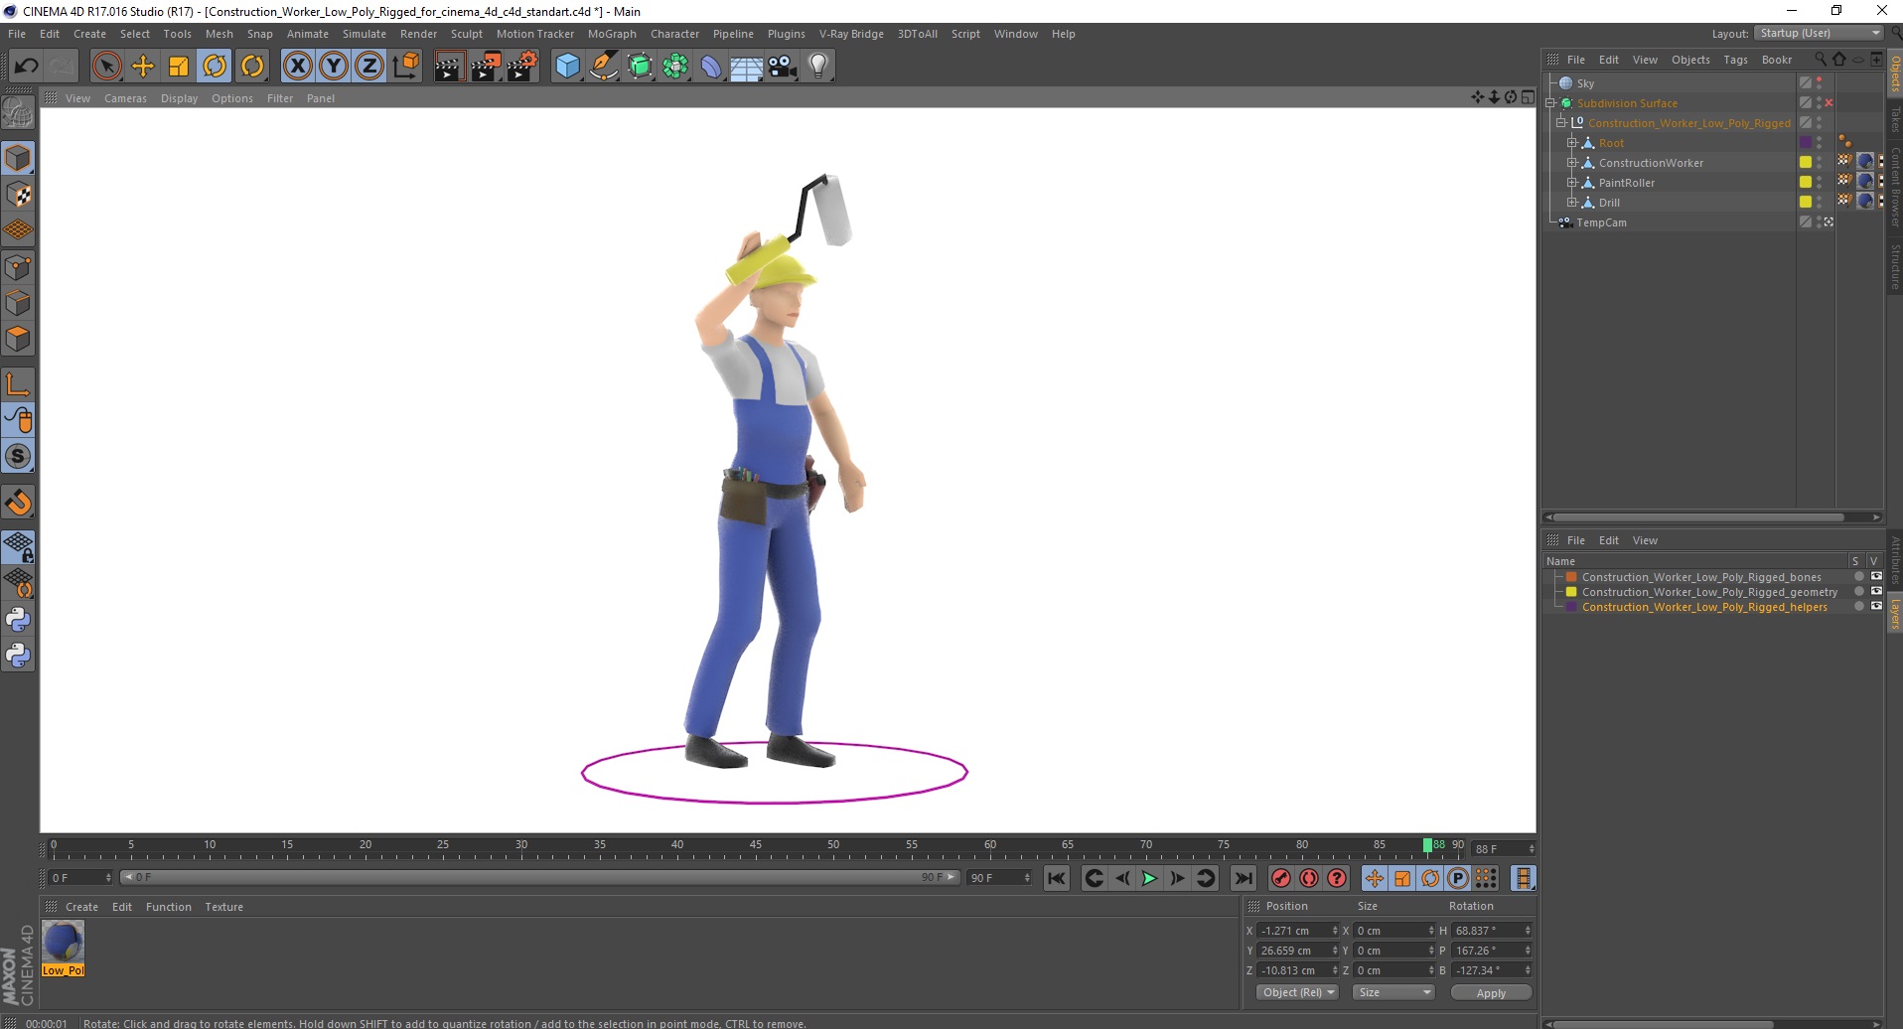
Task: Toggle the Z axis lock
Action: point(369,67)
